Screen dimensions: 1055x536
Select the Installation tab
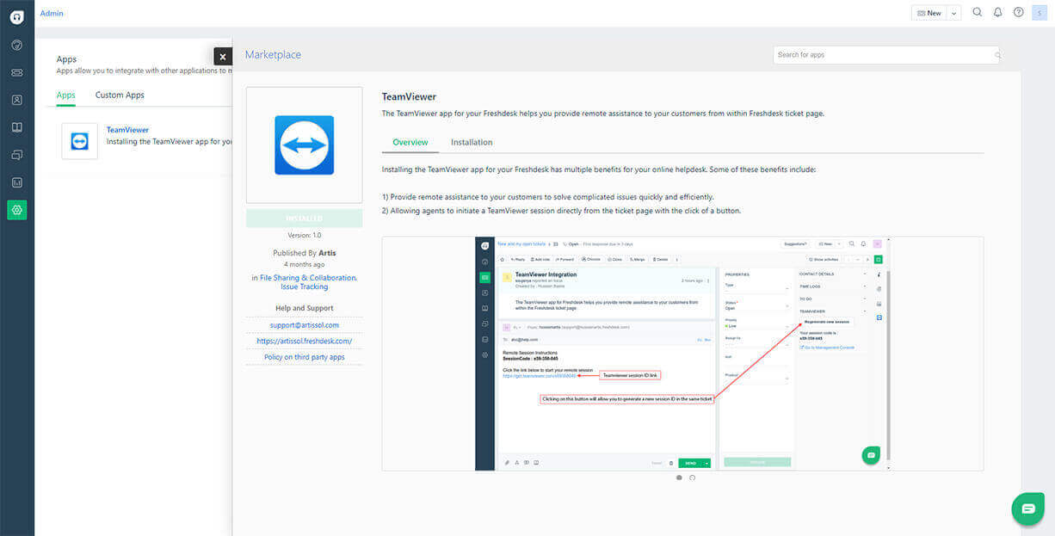coord(472,142)
